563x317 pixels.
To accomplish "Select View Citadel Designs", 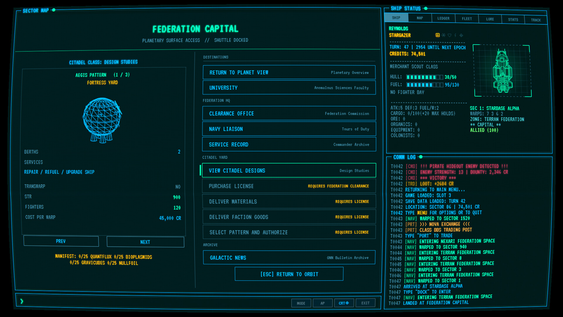I will 289,171.
